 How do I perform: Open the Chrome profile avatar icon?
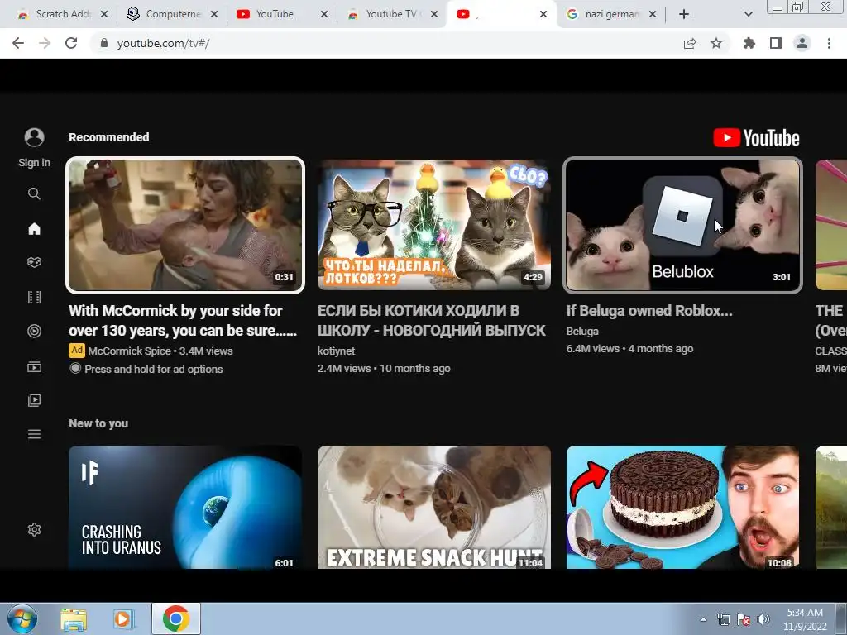802,43
